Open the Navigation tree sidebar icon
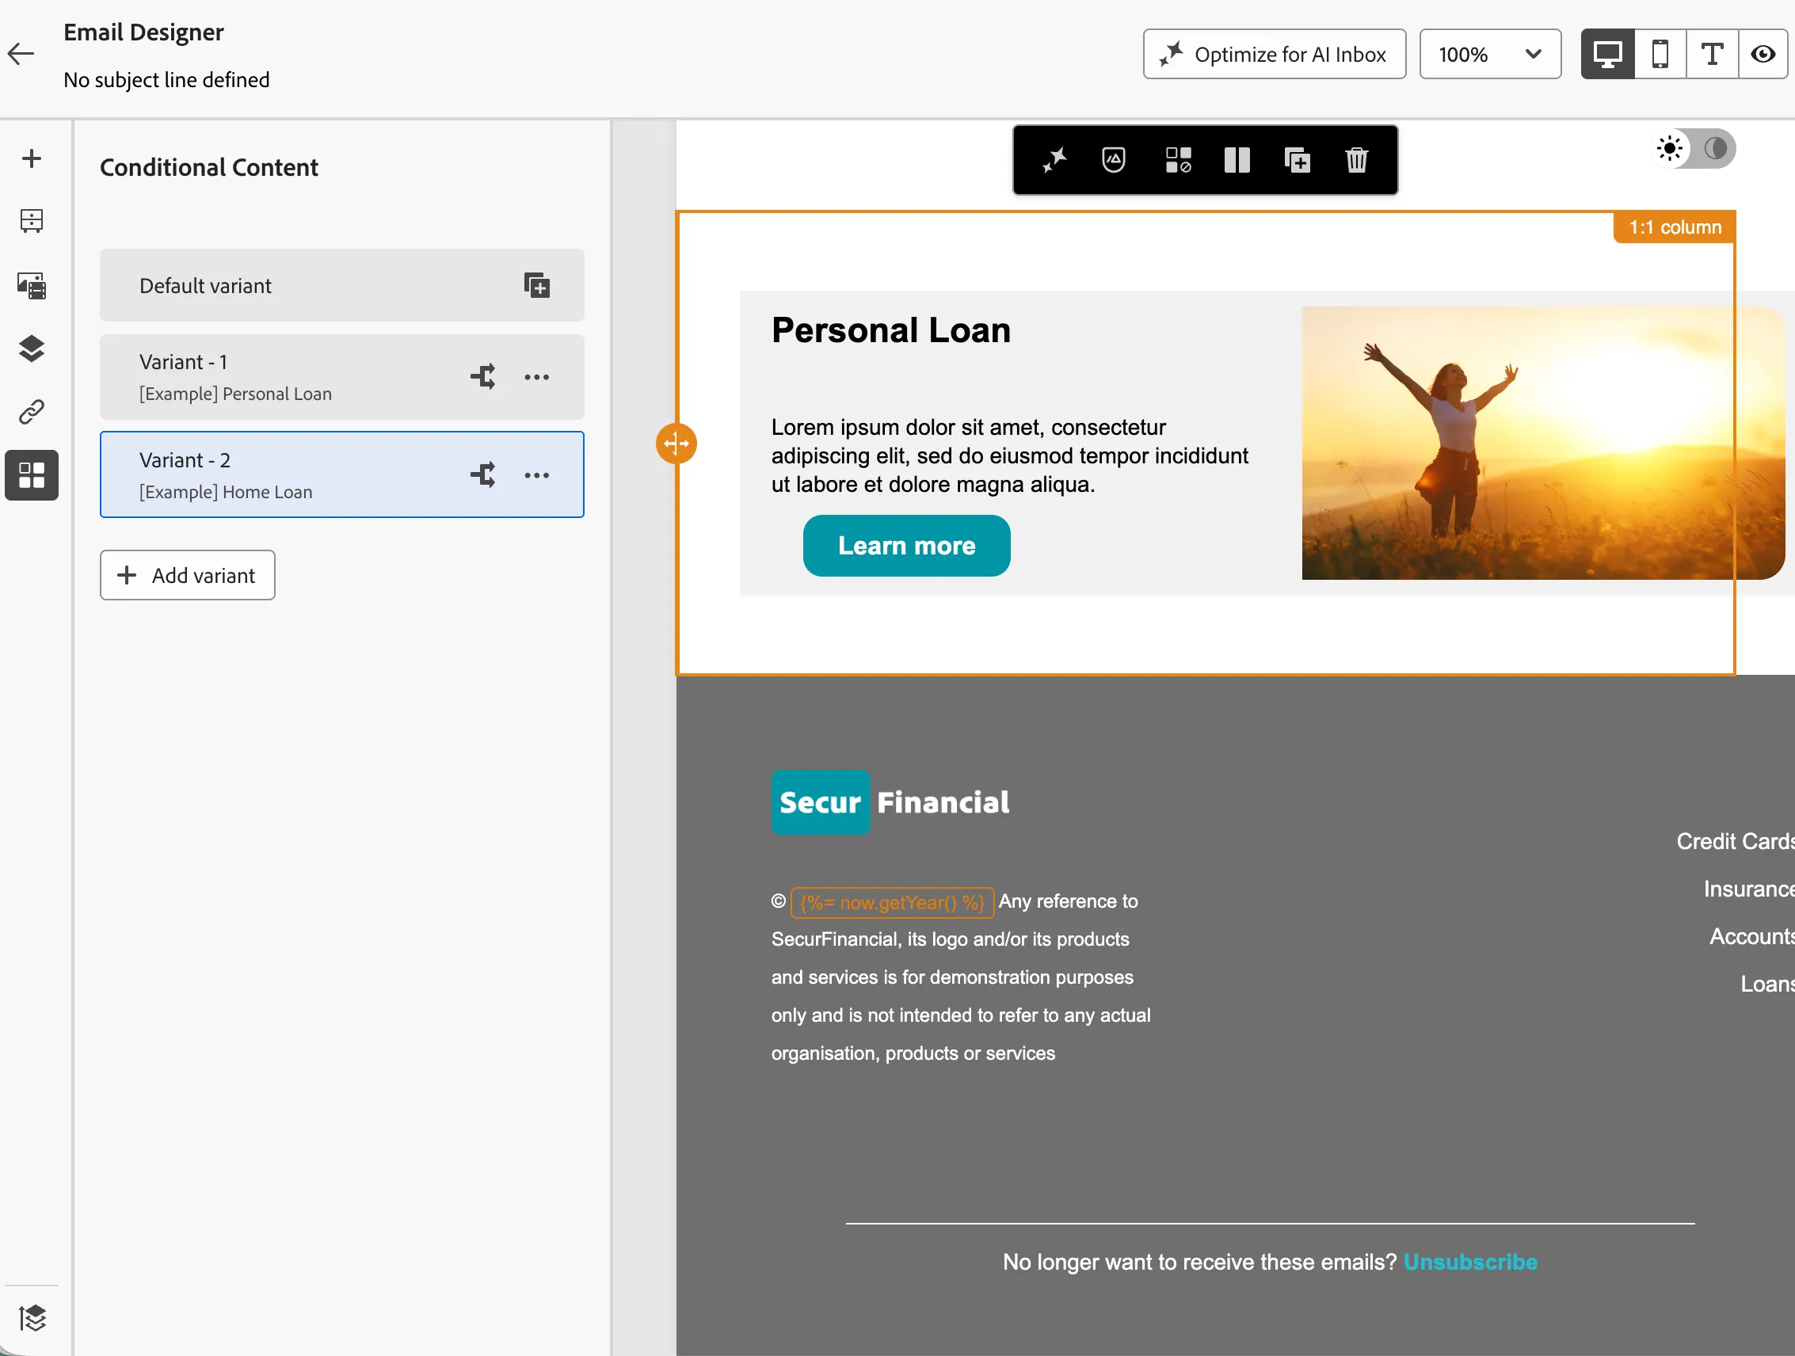 click(x=32, y=221)
